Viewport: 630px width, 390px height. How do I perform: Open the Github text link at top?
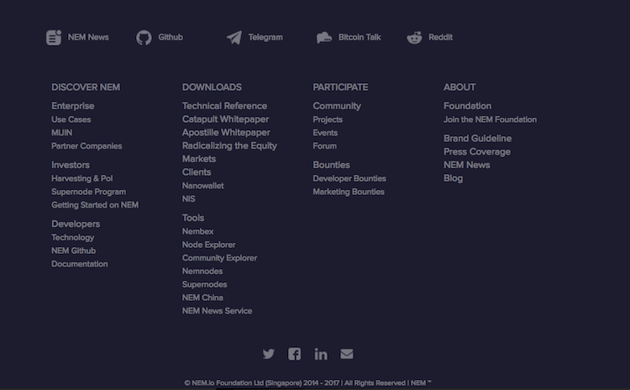click(171, 37)
